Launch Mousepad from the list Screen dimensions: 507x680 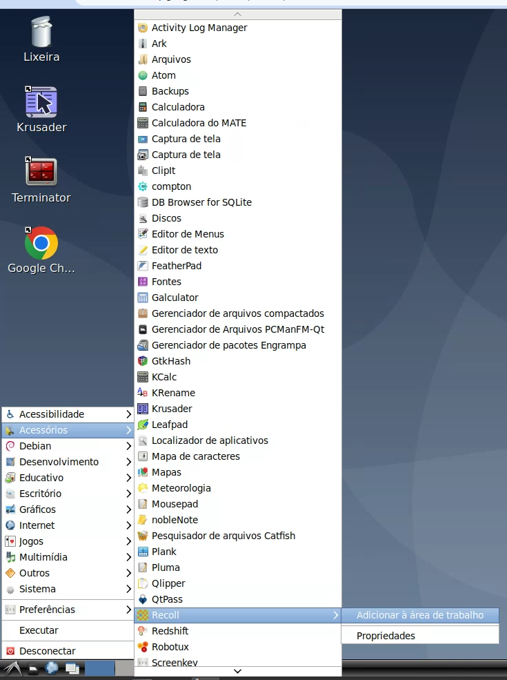click(x=238, y=504)
